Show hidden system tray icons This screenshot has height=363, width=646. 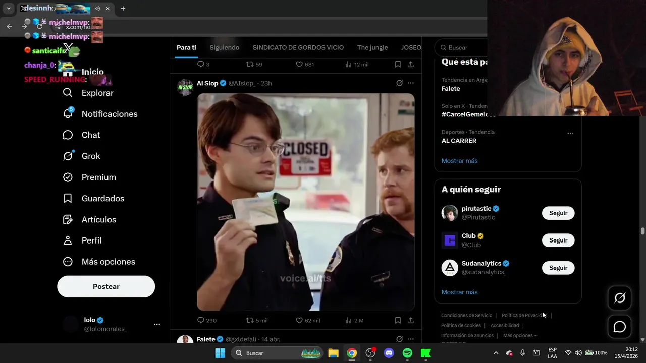tap(496, 353)
